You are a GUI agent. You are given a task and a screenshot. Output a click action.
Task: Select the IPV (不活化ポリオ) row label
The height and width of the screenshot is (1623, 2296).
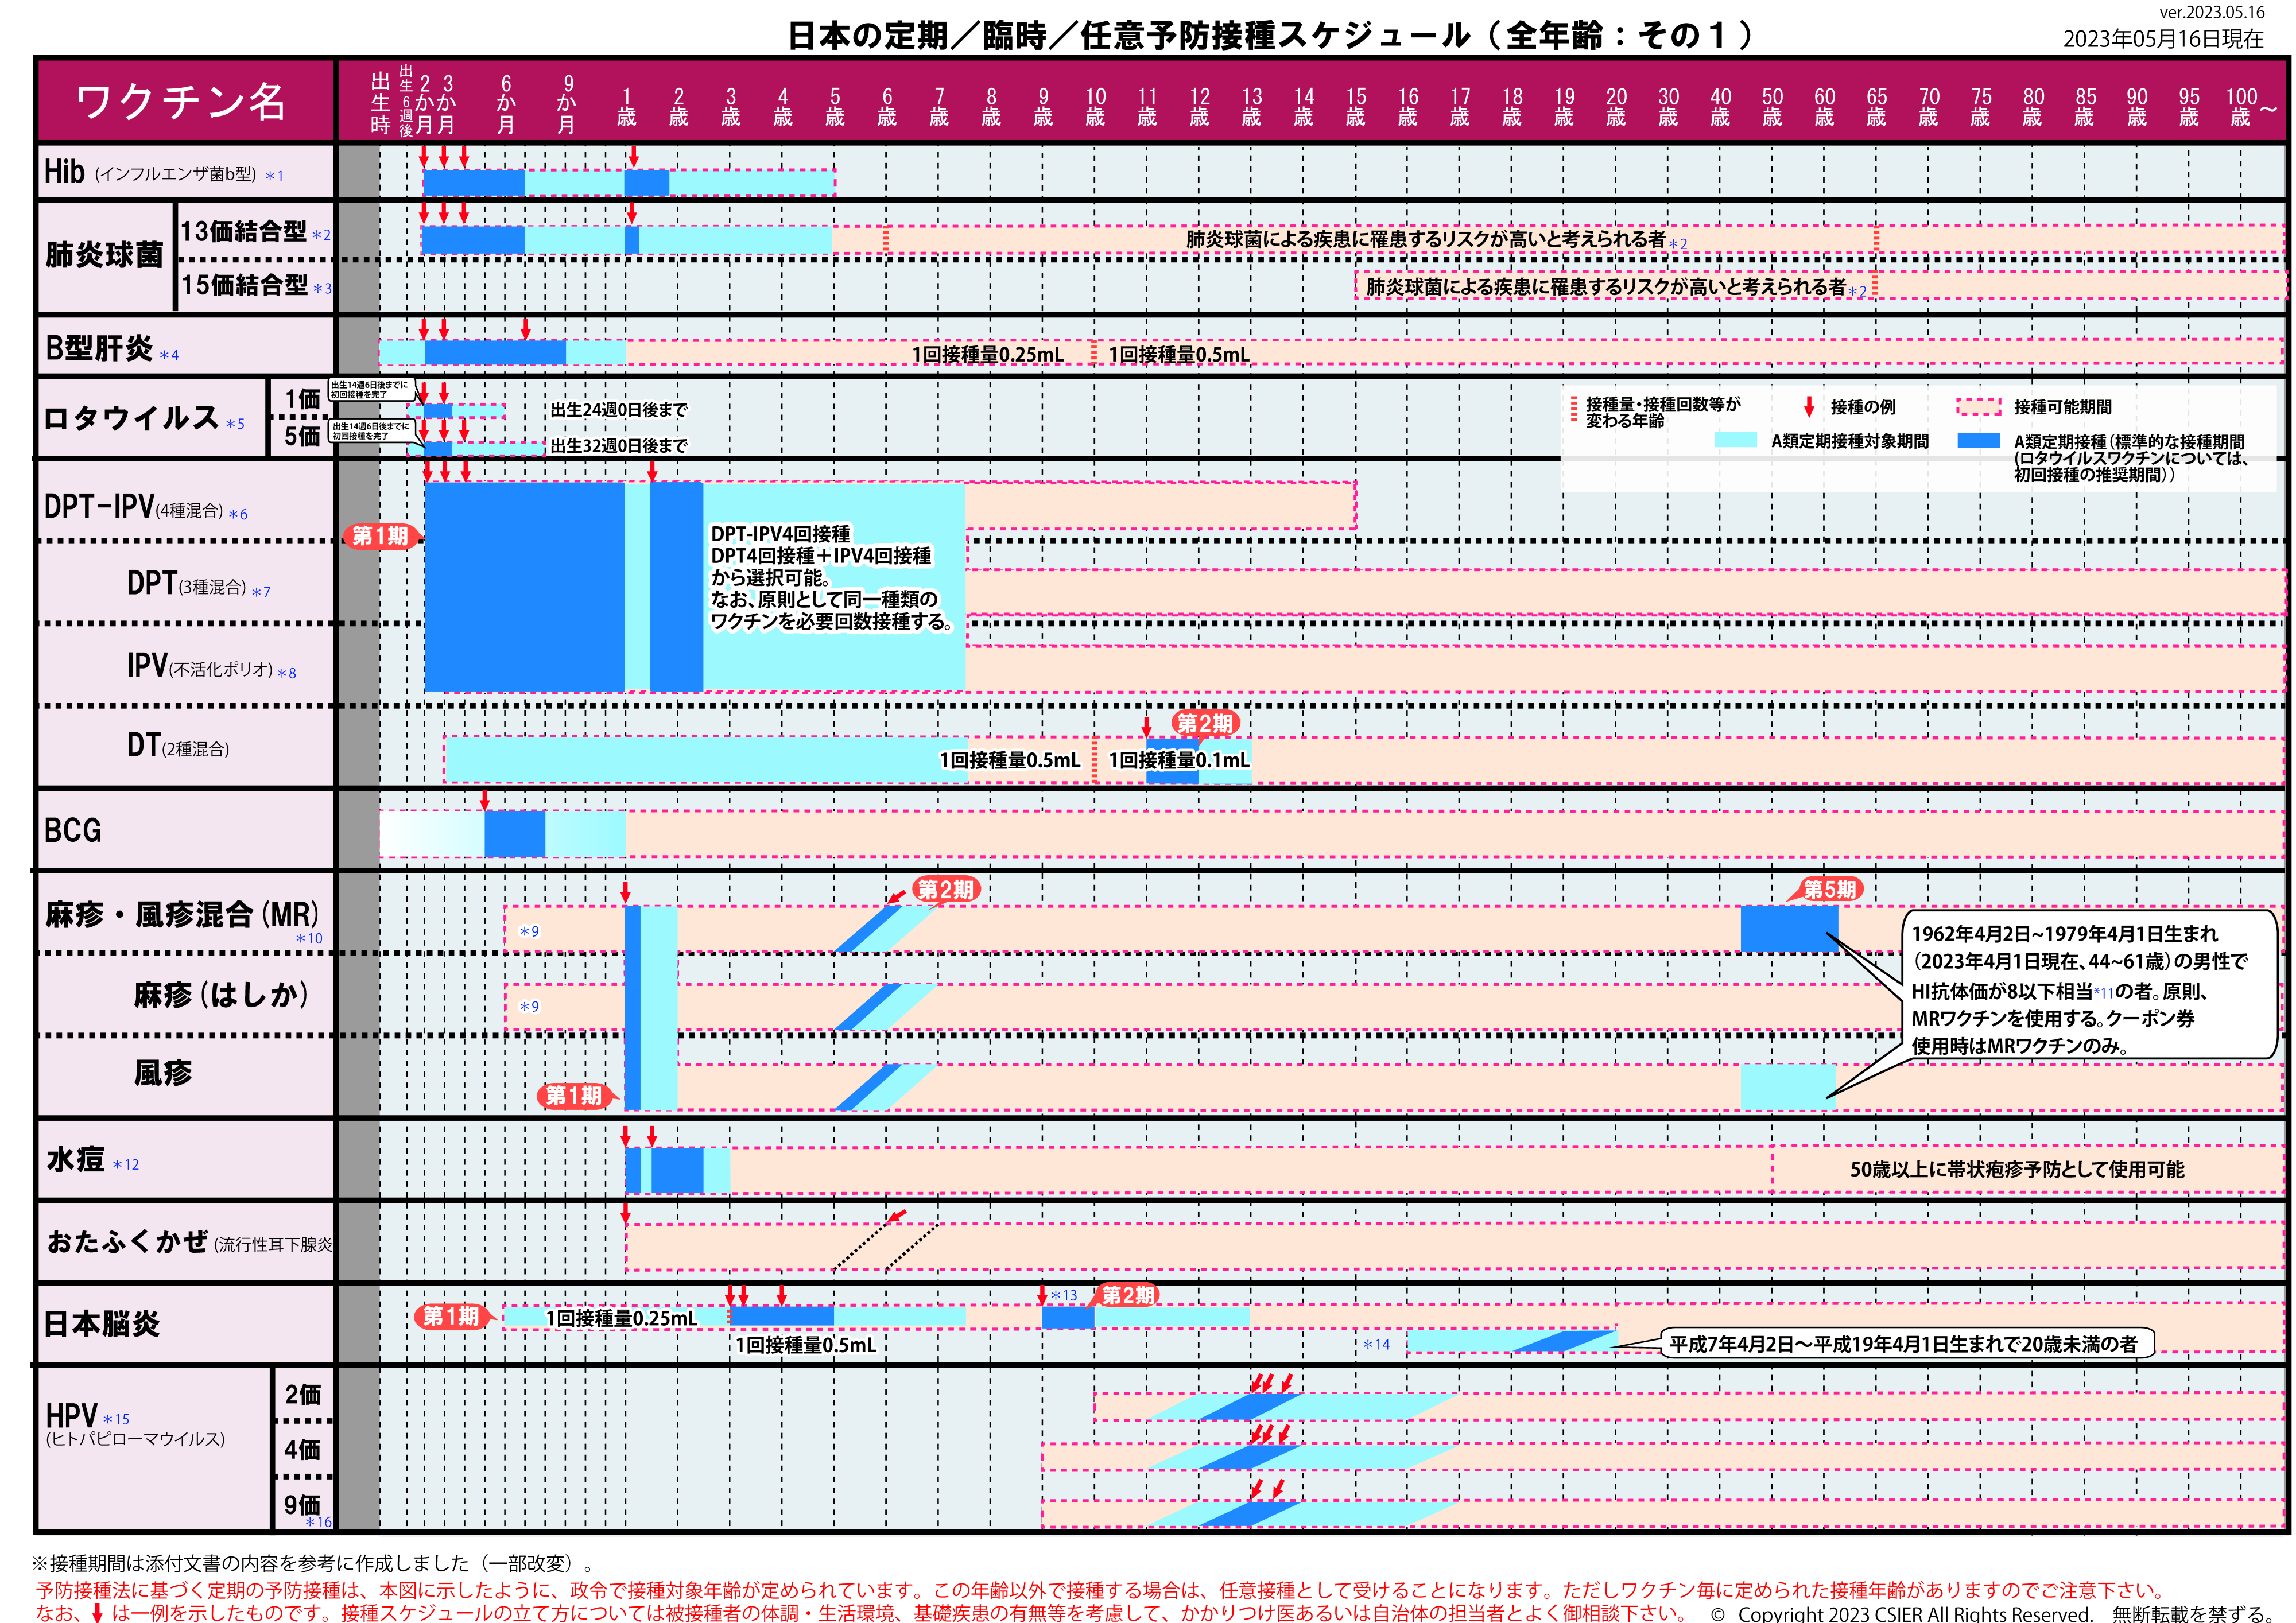[x=211, y=666]
